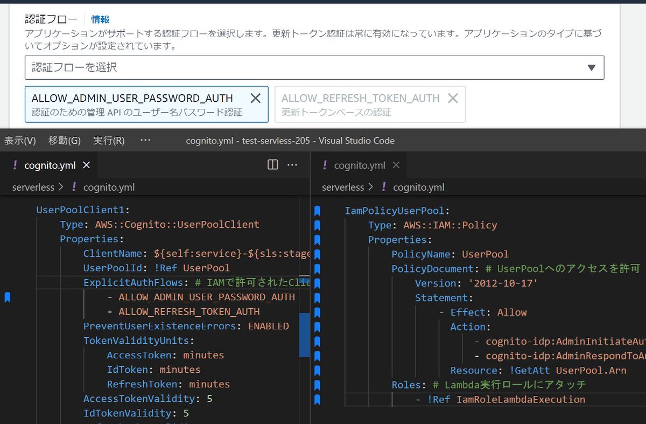Open the 実行(R) menu
Viewport: 646px width, 424px height.
tap(109, 141)
